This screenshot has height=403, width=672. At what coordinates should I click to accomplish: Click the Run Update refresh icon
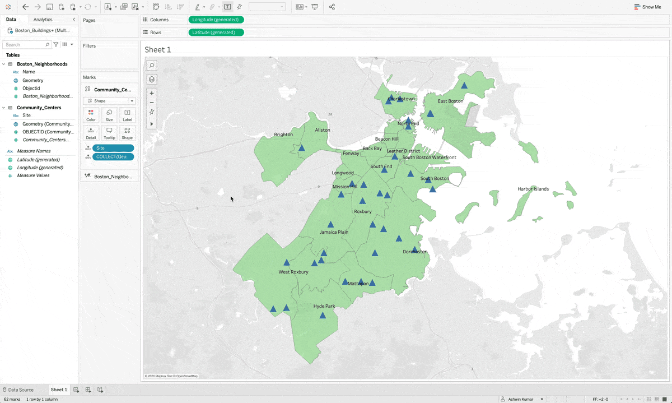coord(88,7)
